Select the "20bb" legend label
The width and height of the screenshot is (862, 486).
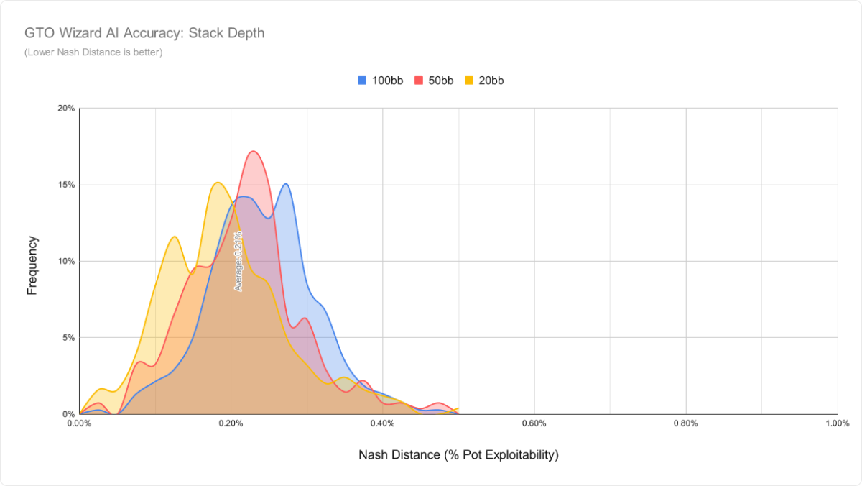(x=491, y=81)
